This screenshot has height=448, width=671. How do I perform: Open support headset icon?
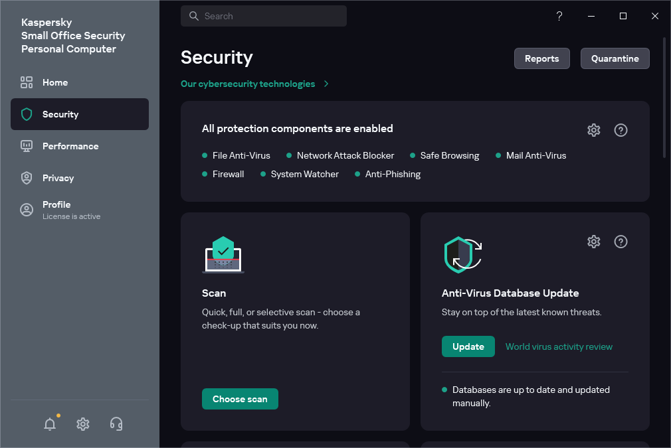(116, 423)
